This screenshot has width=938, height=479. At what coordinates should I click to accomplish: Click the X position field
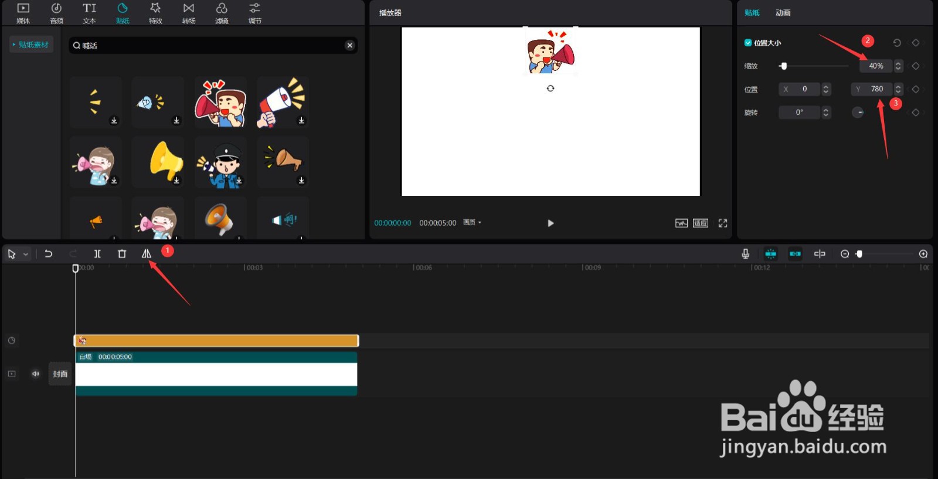(x=800, y=89)
